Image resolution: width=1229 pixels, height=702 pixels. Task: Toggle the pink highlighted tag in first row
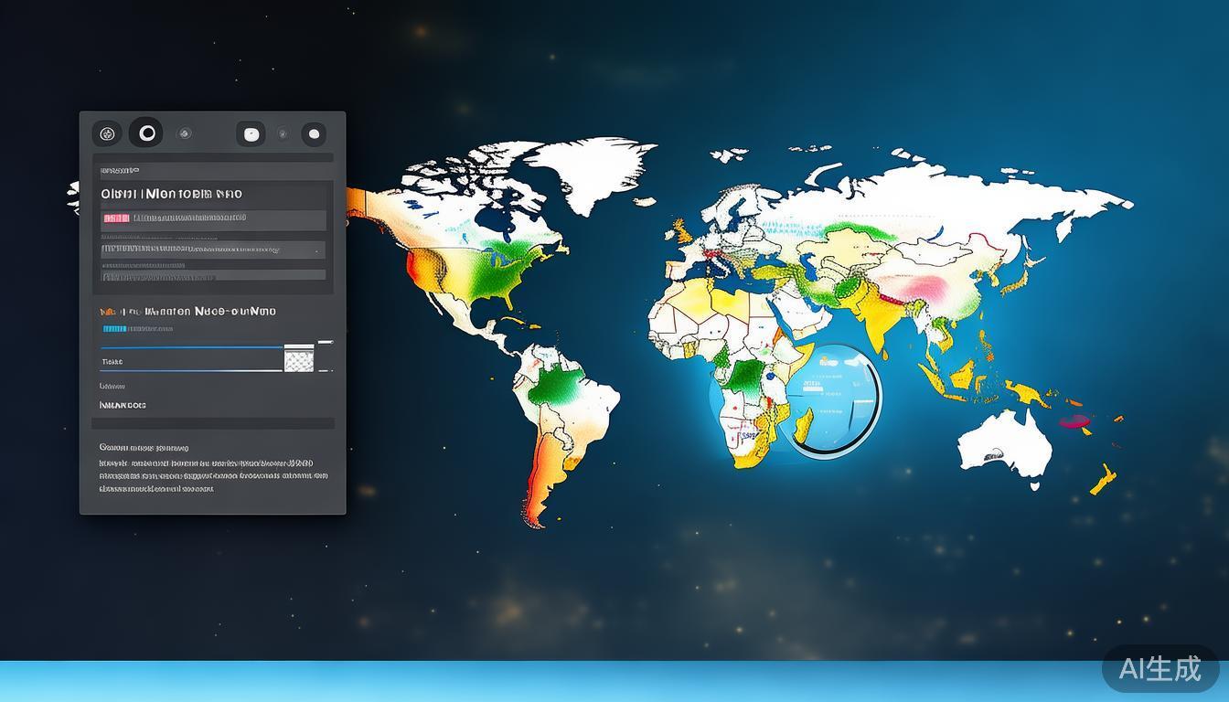(116, 218)
